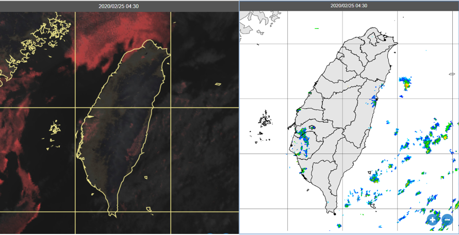Select the radar map timestamp 2020/02/25 04:30
This screenshot has height=235, width=459.
coord(349,6)
